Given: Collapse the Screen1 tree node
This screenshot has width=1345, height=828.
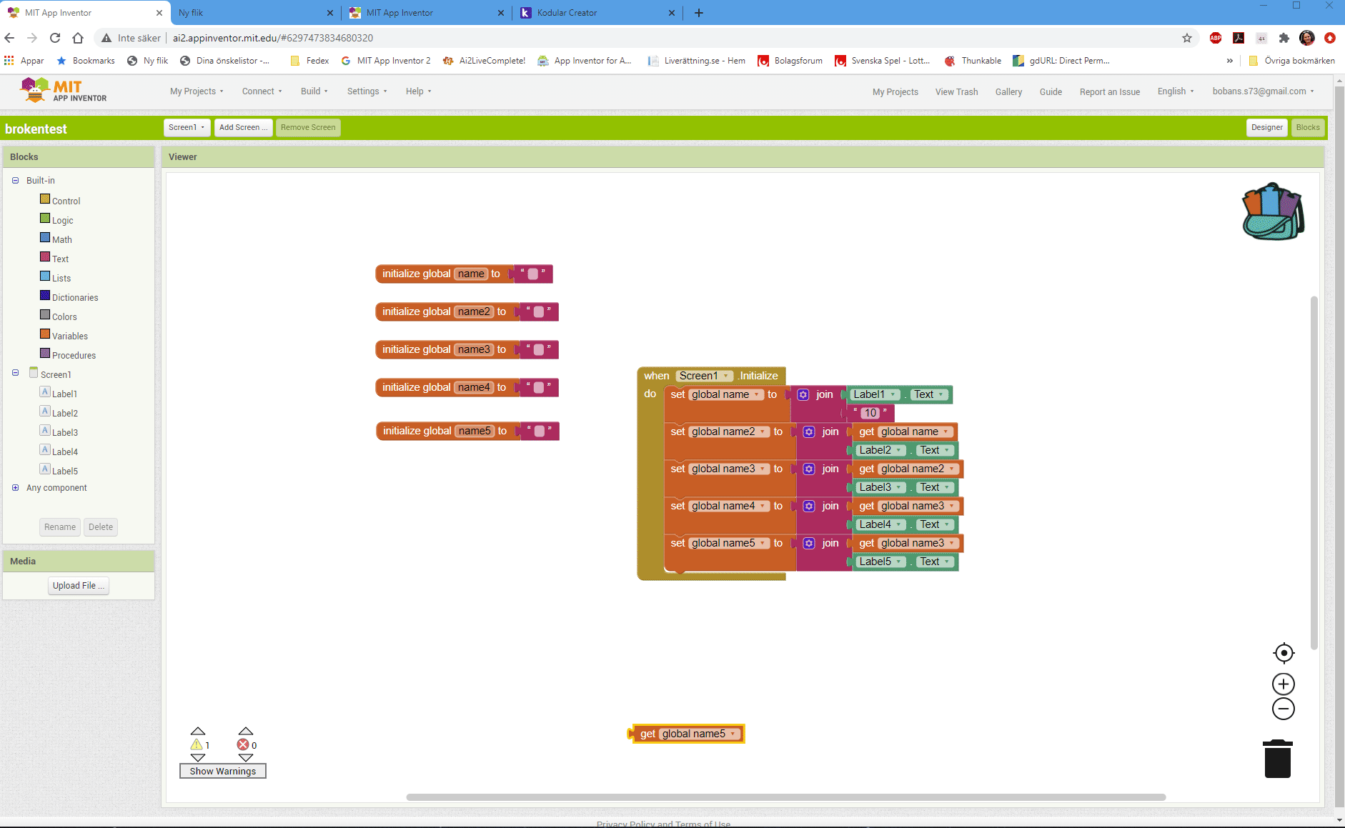Looking at the screenshot, I should [x=15, y=373].
